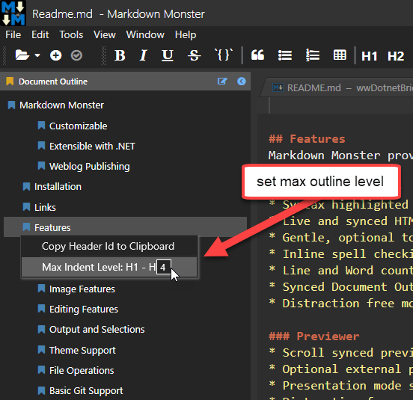Open the folder dropdown arrow
This screenshot has height=400, width=413.
[37, 55]
